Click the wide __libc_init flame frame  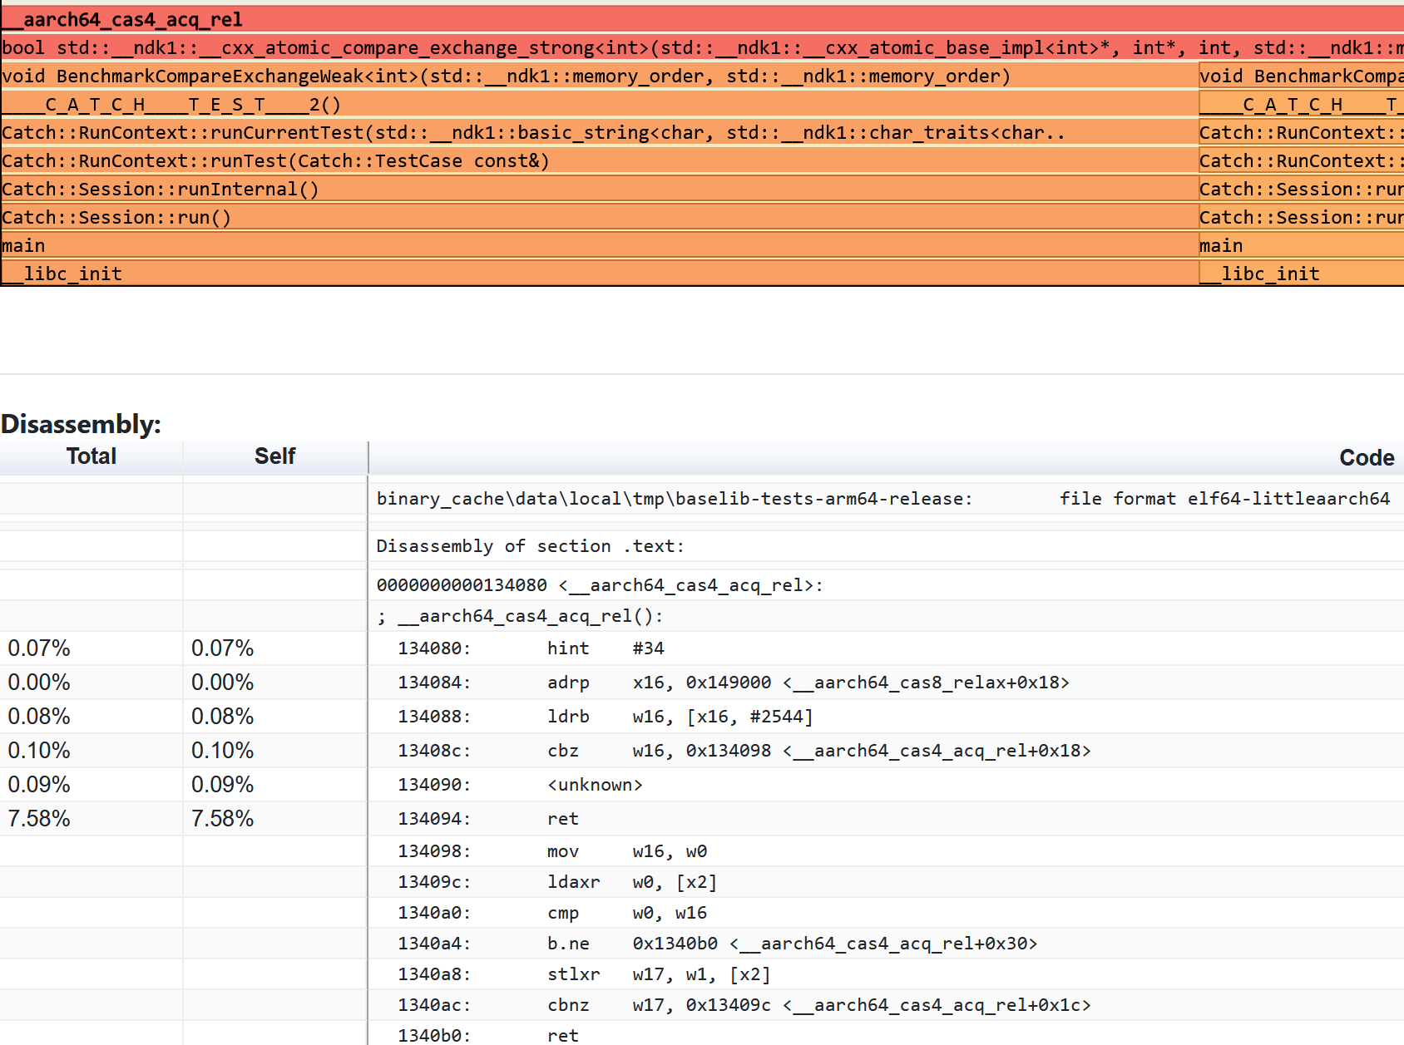pyautogui.click(x=599, y=274)
